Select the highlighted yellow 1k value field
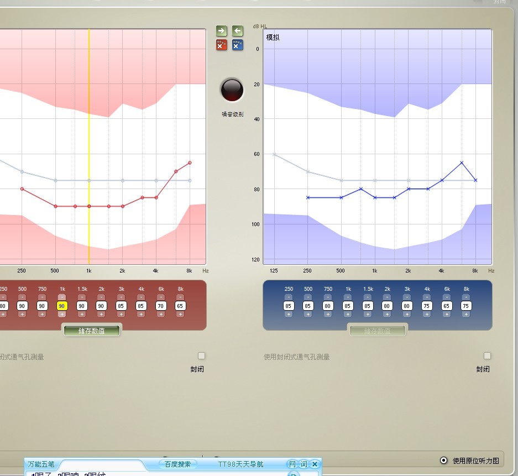Image resolution: width=518 pixels, height=476 pixels. click(x=62, y=306)
